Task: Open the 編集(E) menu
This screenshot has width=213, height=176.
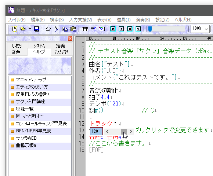Action: coord(37,20)
